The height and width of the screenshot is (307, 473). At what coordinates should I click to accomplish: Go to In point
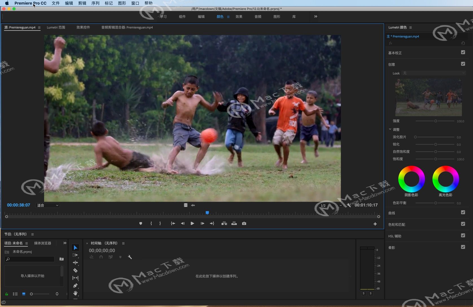(173, 224)
